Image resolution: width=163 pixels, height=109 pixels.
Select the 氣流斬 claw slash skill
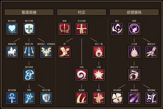click(81, 98)
